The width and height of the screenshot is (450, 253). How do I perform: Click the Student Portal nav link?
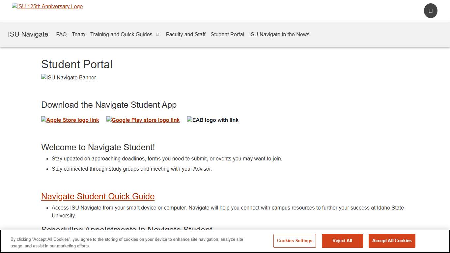[227, 34]
